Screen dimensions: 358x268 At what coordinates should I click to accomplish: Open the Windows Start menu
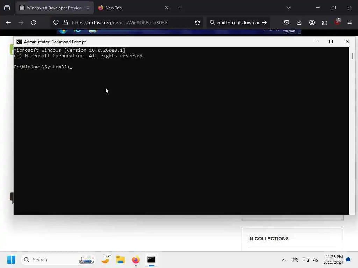pyautogui.click(x=11, y=260)
